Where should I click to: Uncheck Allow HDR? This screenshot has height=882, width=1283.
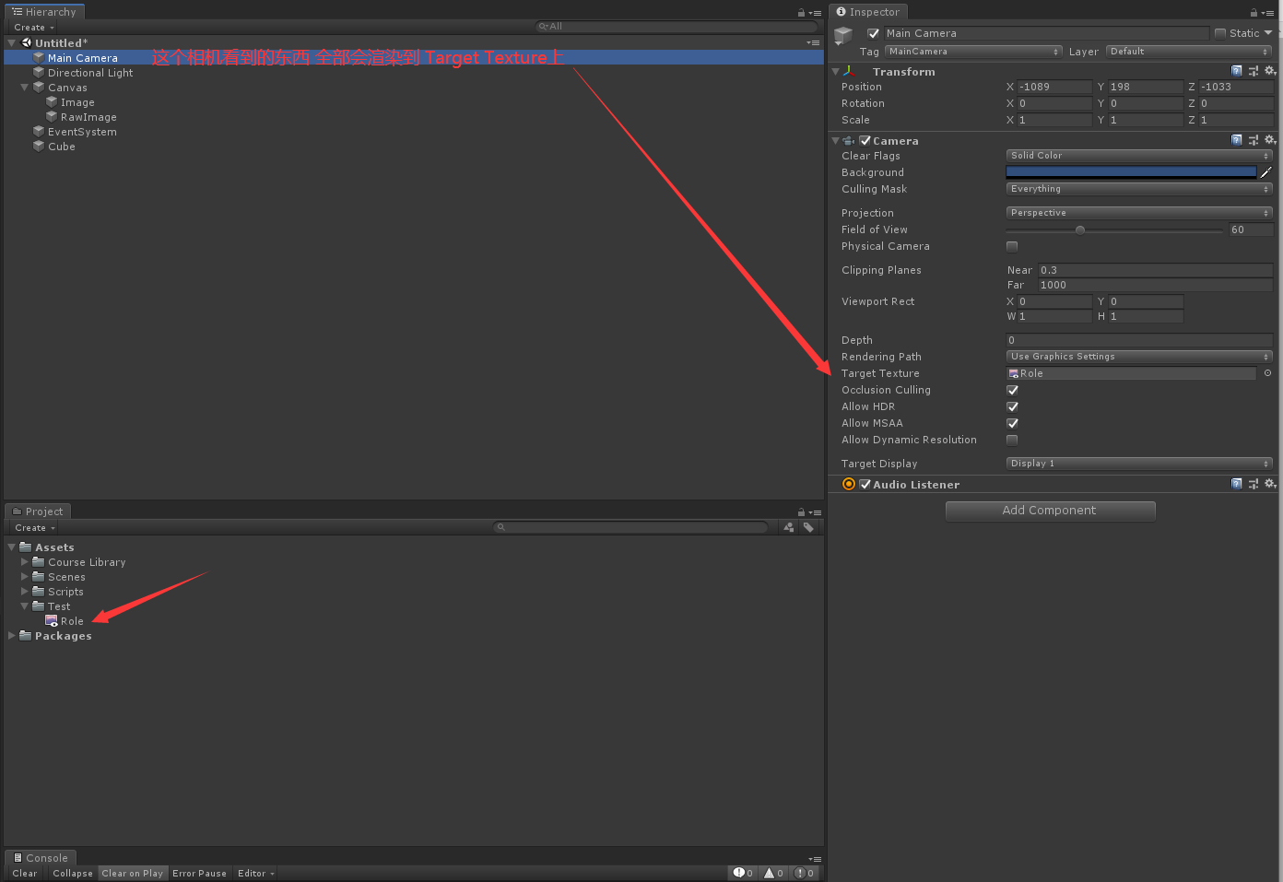(x=1012, y=406)
